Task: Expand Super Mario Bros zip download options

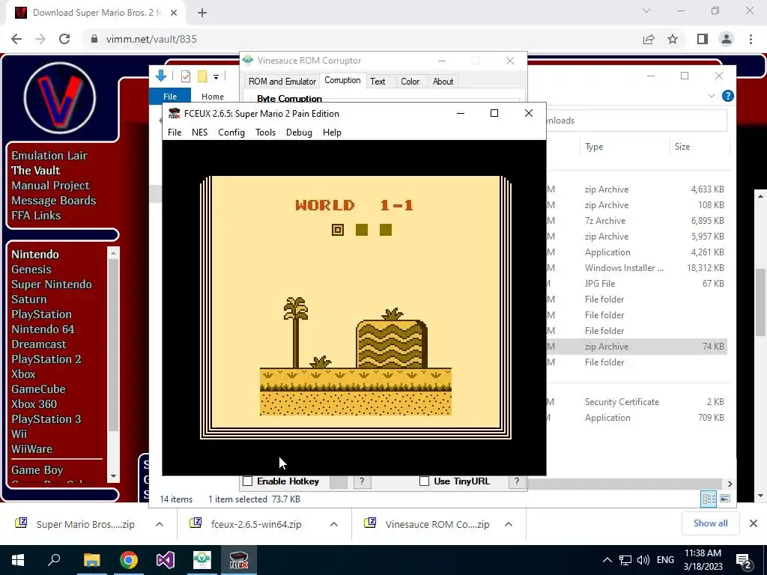Action: (160, 524)
